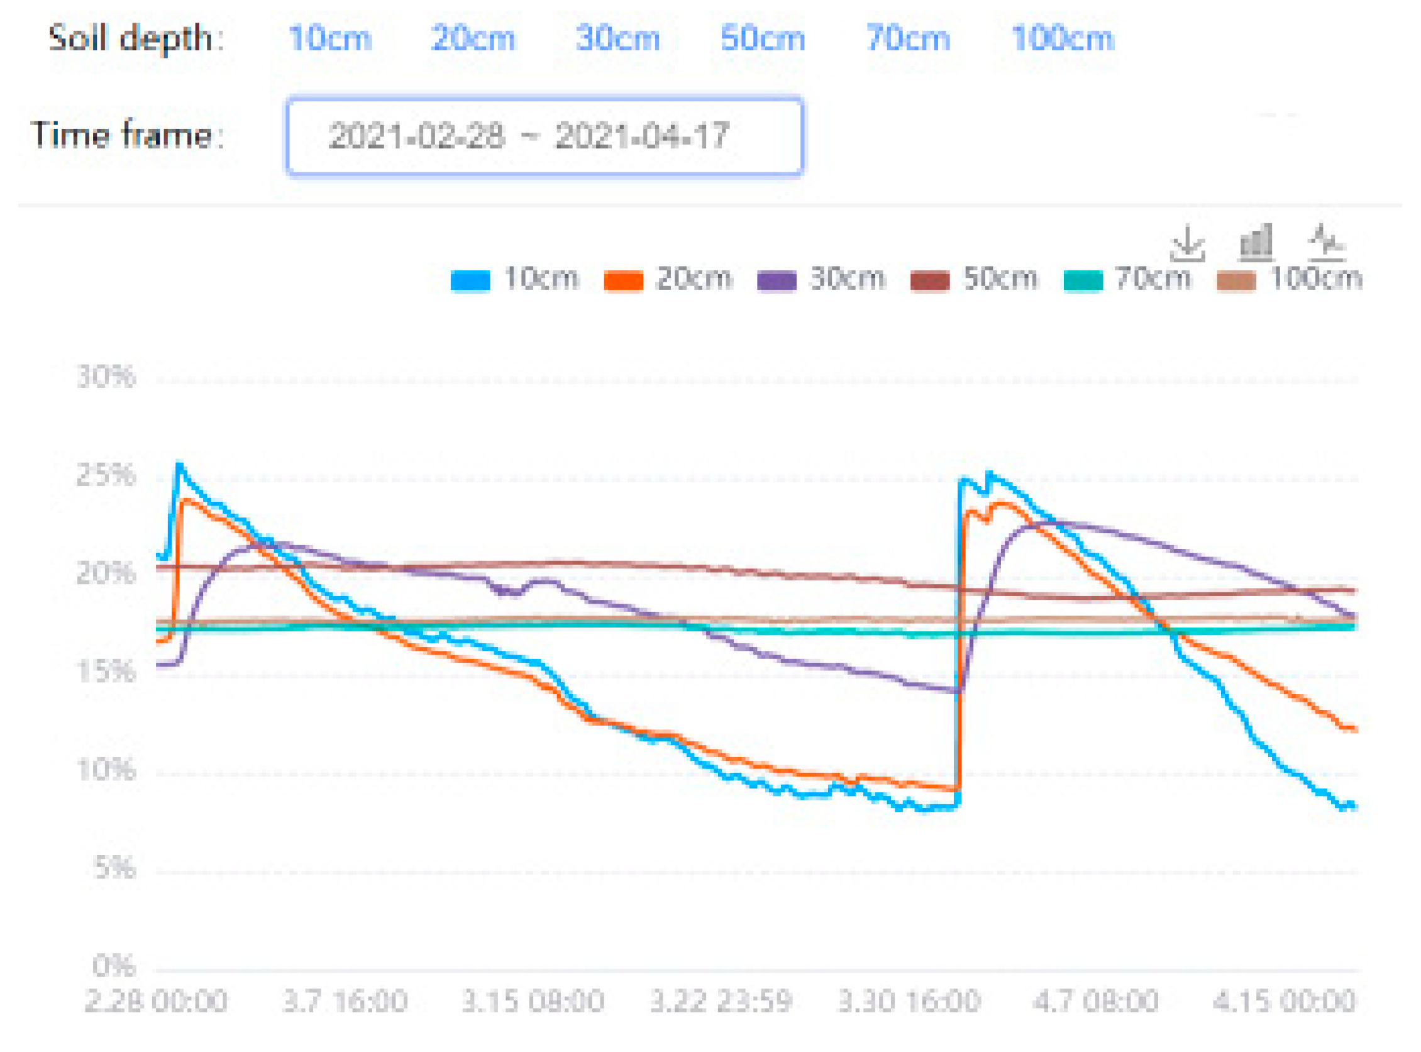Toggle the tan 100cm legend swatch
The width and height of the screenshot is (1421, 1052).
1236,280
